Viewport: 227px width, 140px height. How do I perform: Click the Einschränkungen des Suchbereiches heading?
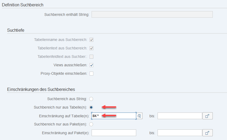41,89
